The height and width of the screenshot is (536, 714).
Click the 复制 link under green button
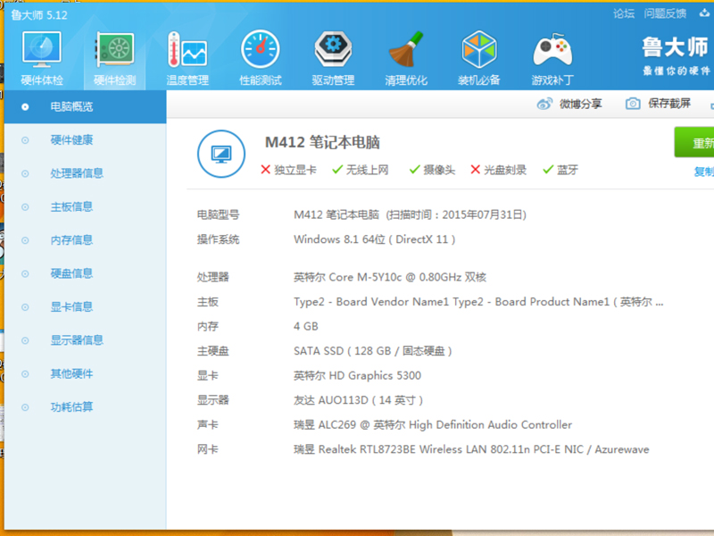pyautogui.click(x=703, y=172)
